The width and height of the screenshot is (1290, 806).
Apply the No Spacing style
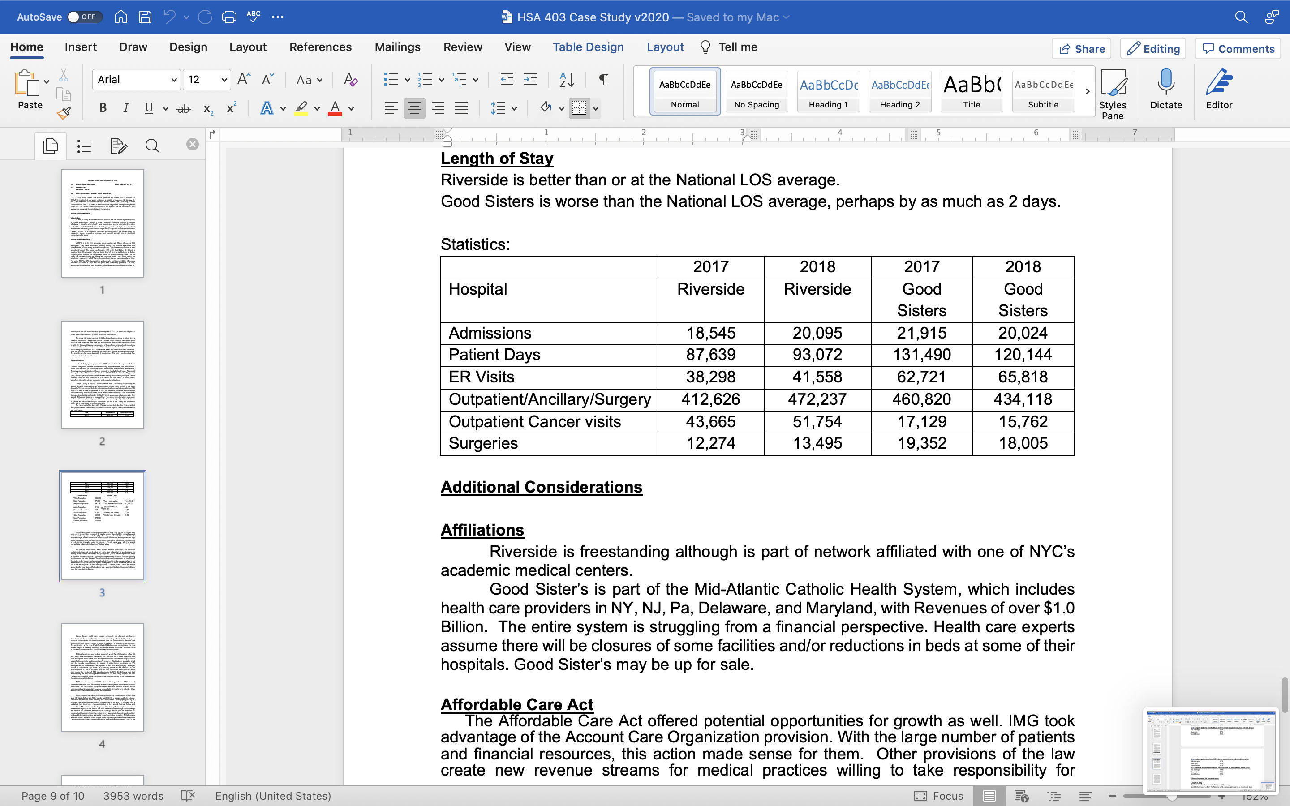tap(757, 91)
